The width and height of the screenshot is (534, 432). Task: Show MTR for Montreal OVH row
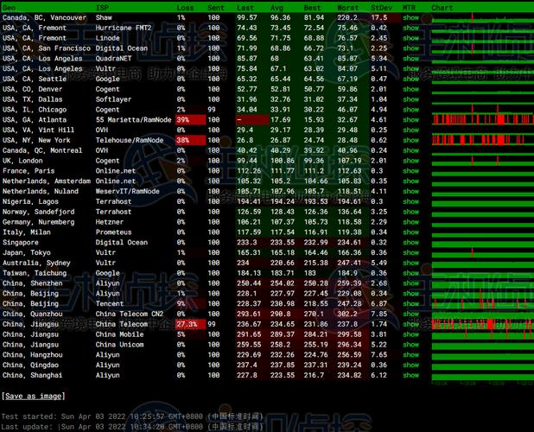tap(410, 150)
